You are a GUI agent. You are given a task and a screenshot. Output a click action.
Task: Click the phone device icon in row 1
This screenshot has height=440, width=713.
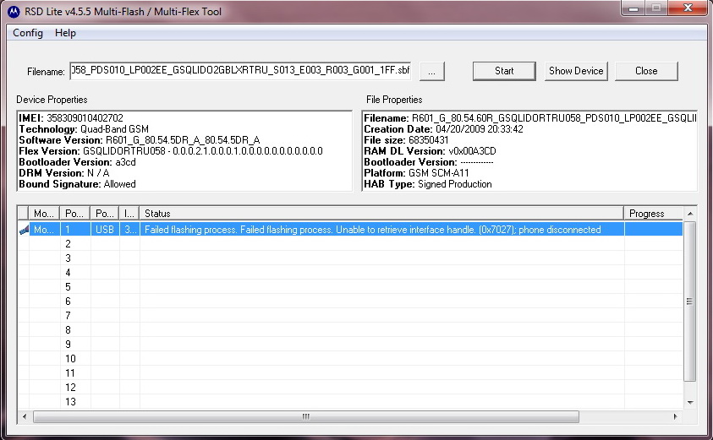click(24, 230)
